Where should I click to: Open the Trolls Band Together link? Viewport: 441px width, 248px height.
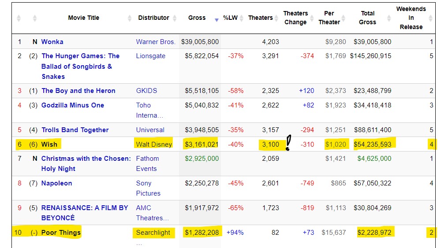point(75,130)
